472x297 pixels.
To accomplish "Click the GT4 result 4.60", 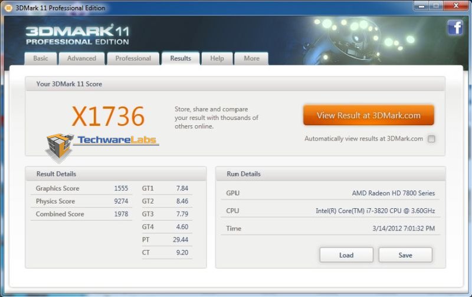I will tap(182, 227).
